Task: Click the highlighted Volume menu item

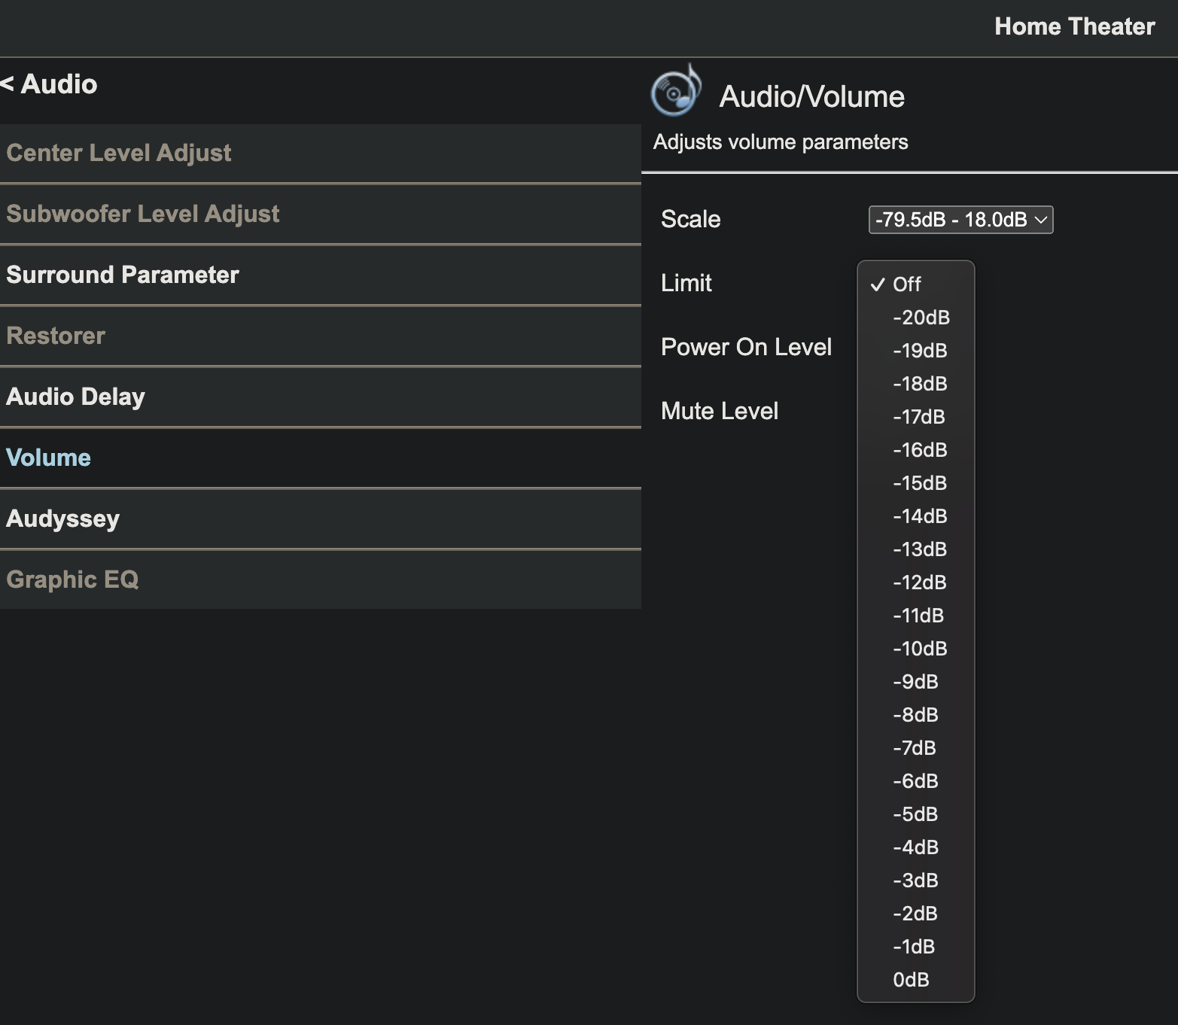Action: point(48,458)
